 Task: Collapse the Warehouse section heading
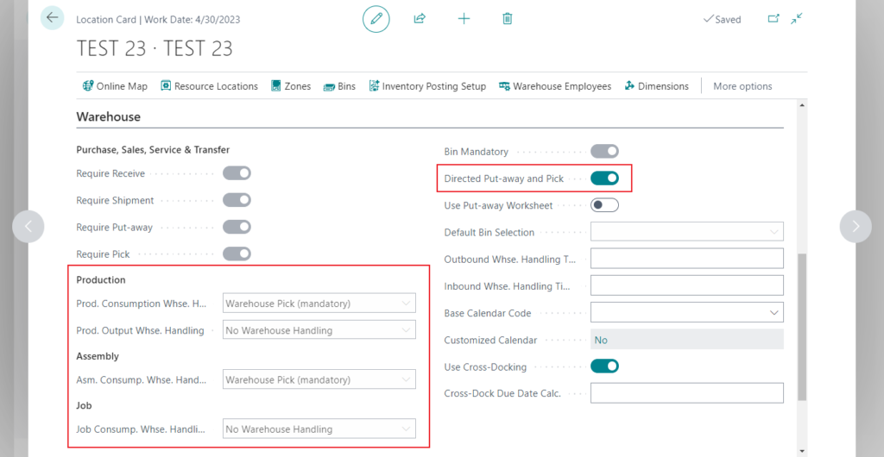click(x=108, y=117)
